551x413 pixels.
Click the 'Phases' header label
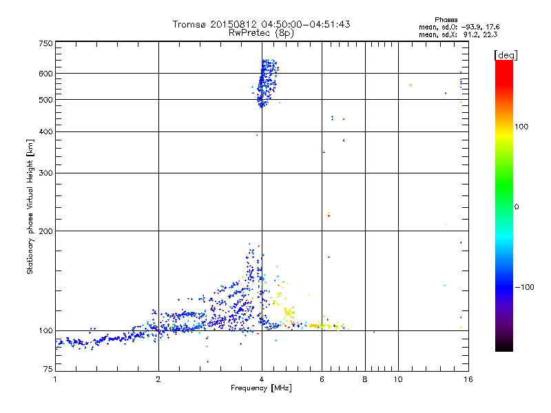tap(446, 20)
